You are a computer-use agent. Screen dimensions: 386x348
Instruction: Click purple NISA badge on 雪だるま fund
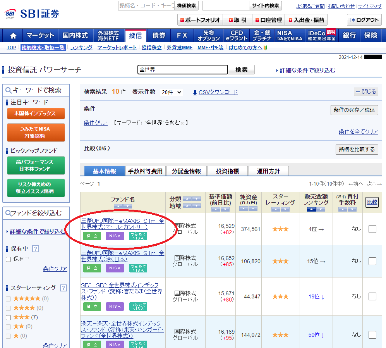[115, 307]
